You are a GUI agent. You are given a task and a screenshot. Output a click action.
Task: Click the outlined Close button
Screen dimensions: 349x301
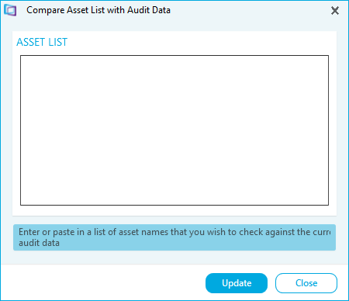pos(306,283)
